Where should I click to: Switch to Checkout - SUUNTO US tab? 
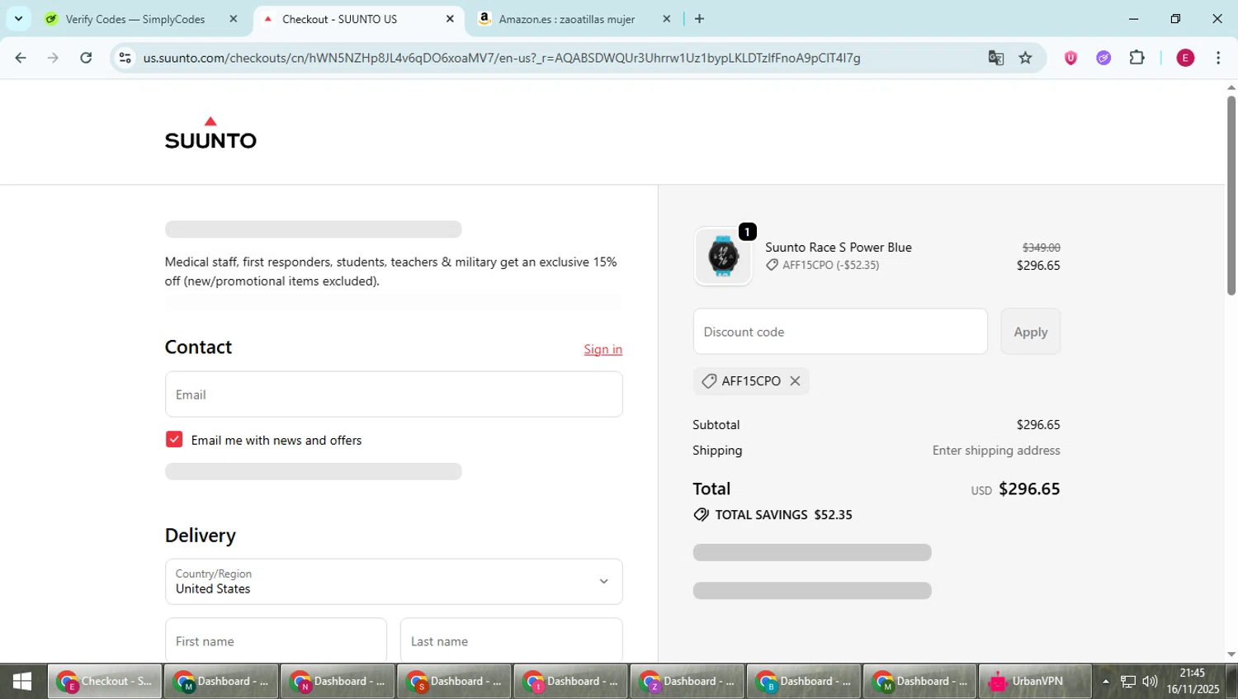click(339, 19)
